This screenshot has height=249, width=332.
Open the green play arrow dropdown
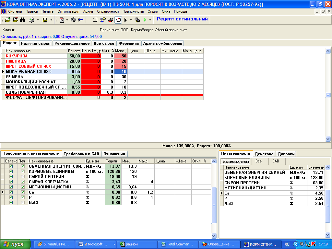coord(150,20)
